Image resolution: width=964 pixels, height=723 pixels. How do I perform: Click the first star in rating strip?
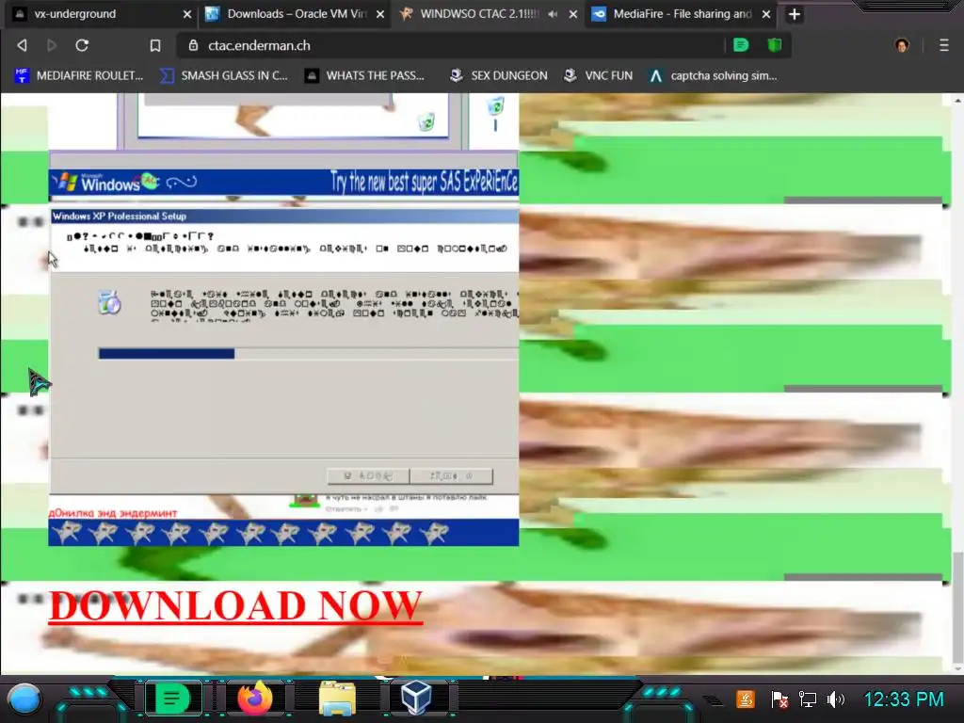(x=67, y=533)
